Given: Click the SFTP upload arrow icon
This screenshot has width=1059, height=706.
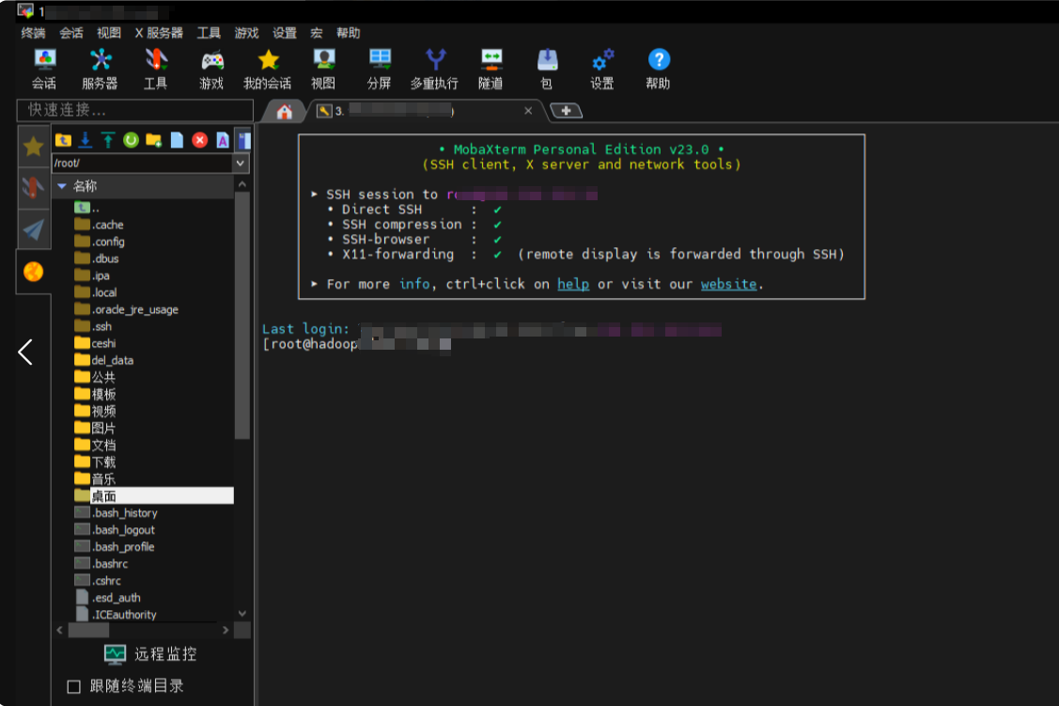Looking at the screenshot, I should point(108,140).
